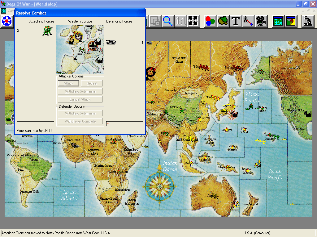Click the "Belgian Congo" territory label
317x237 pixels.
coord(103,166)
